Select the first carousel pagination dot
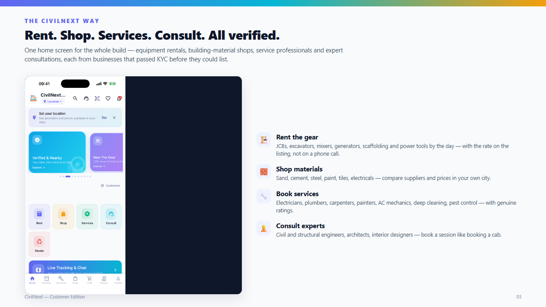546x307 pixels. tap(60, 177)
